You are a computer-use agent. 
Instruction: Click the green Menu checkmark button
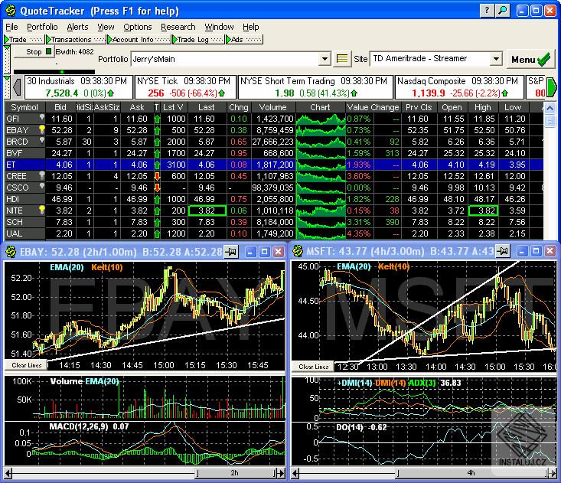point(530,60)
